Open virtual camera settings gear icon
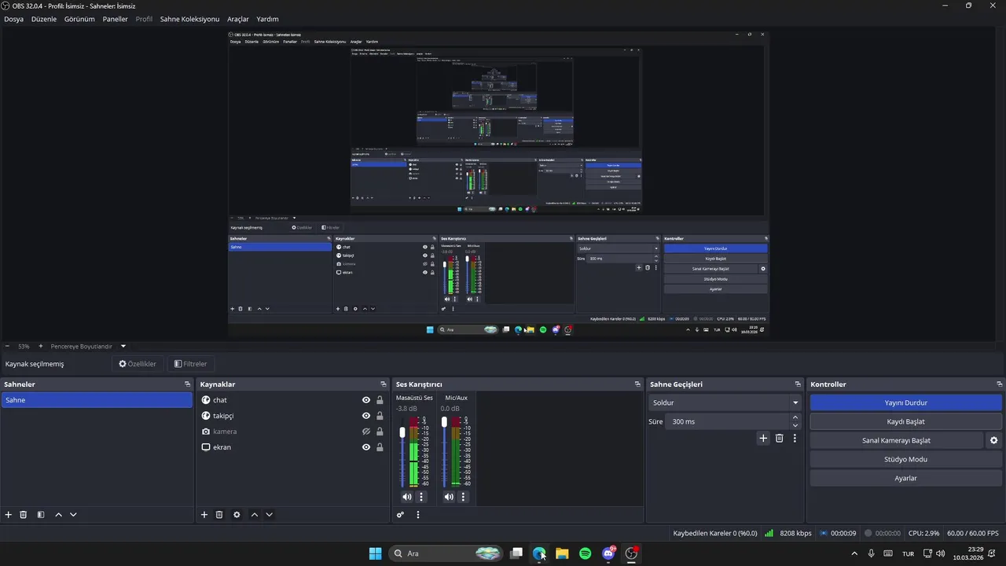 coord(994,440)
